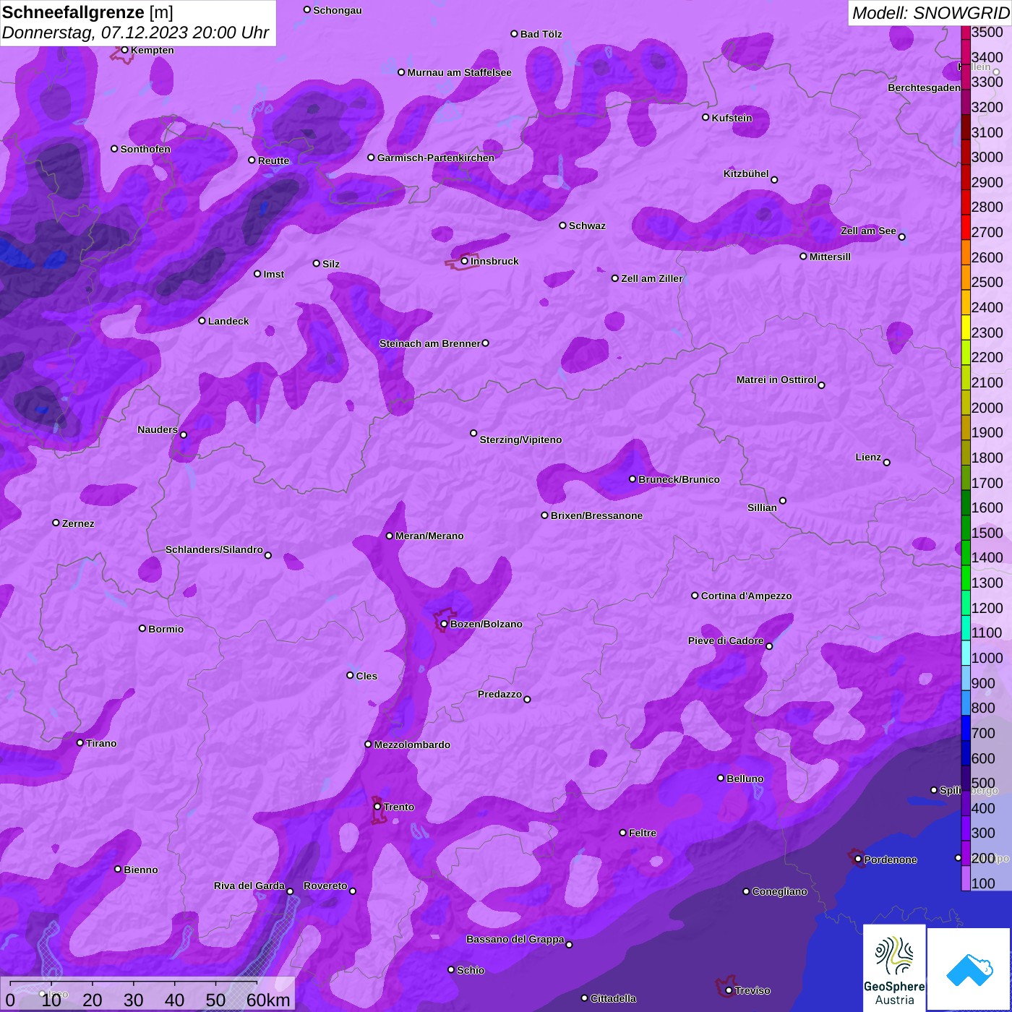This screenshot has height=1012, width=1012.
Task: Pick the 1500 m green legend swatch
Action: tap(966, 528)
